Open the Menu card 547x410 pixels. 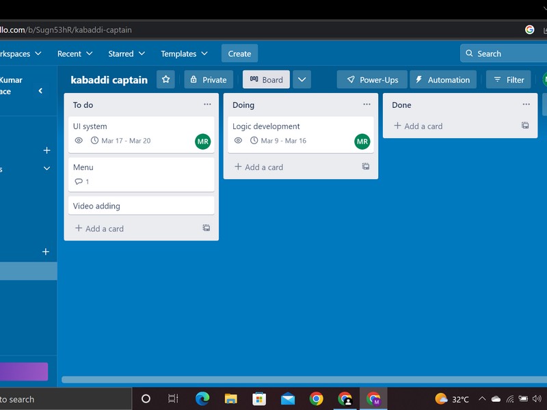coord(142,175)
